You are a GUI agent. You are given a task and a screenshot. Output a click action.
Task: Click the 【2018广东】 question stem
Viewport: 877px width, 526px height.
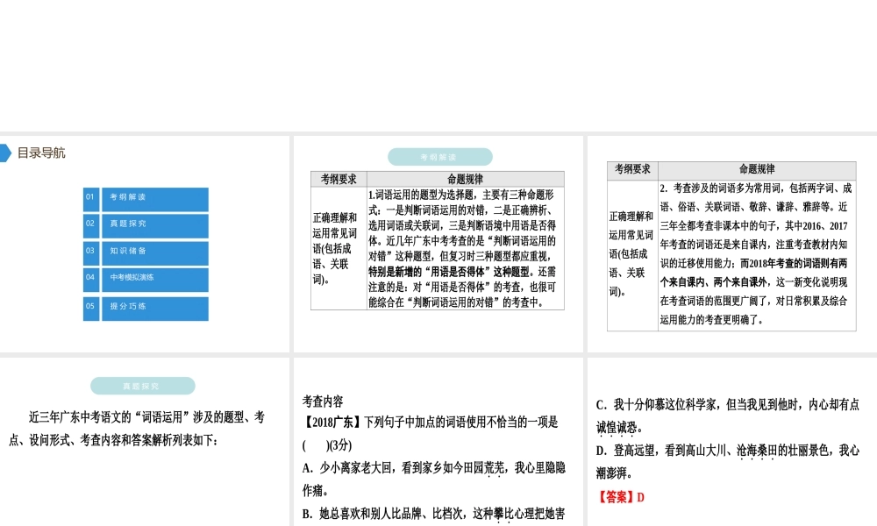(x=430, y=422)
